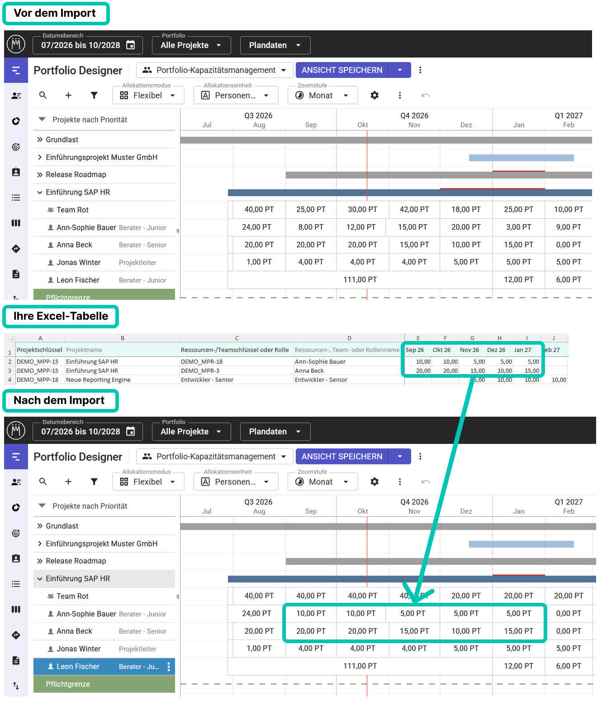Open donut chart sidebar icon in Vor dem Import view
Screen dimensions: 602x702
(x=16, y=121)
